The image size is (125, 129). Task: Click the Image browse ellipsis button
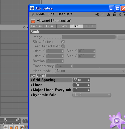click(x=121, y=37)
